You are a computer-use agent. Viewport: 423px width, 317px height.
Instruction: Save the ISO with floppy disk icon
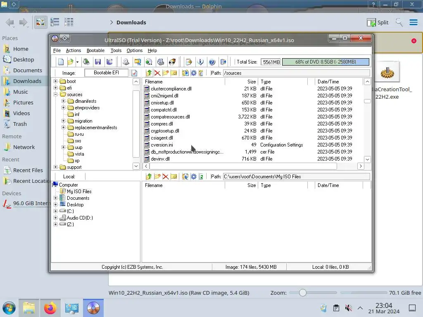(x=98, y=62)
